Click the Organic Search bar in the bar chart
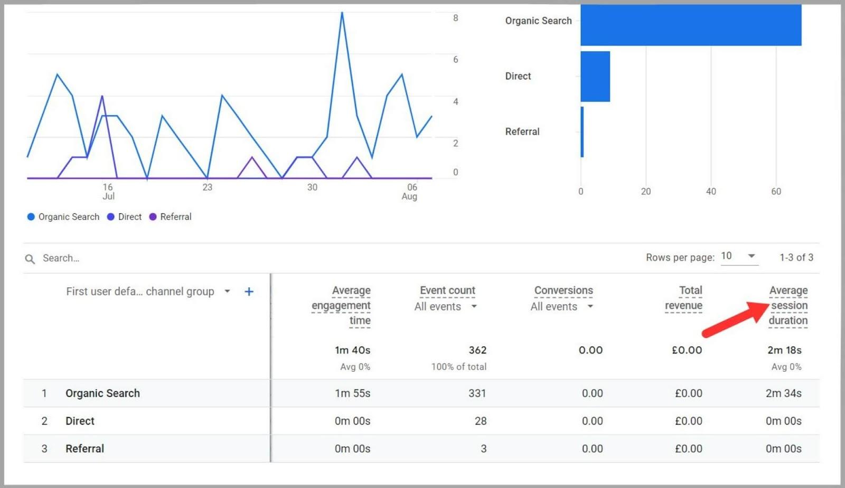 click(x=691, y=25)
